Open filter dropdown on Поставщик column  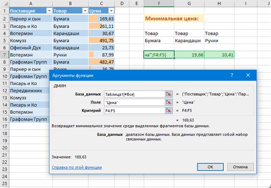pos(49,11)
